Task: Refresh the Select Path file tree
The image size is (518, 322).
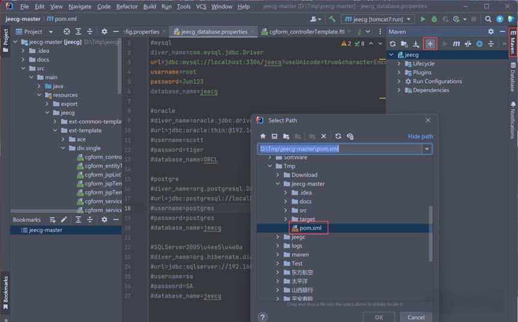Action: click(338, 136)
